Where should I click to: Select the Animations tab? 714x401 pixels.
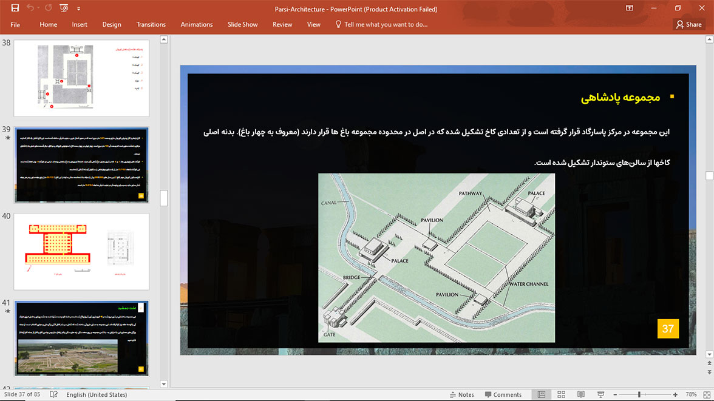coord(197,25)
